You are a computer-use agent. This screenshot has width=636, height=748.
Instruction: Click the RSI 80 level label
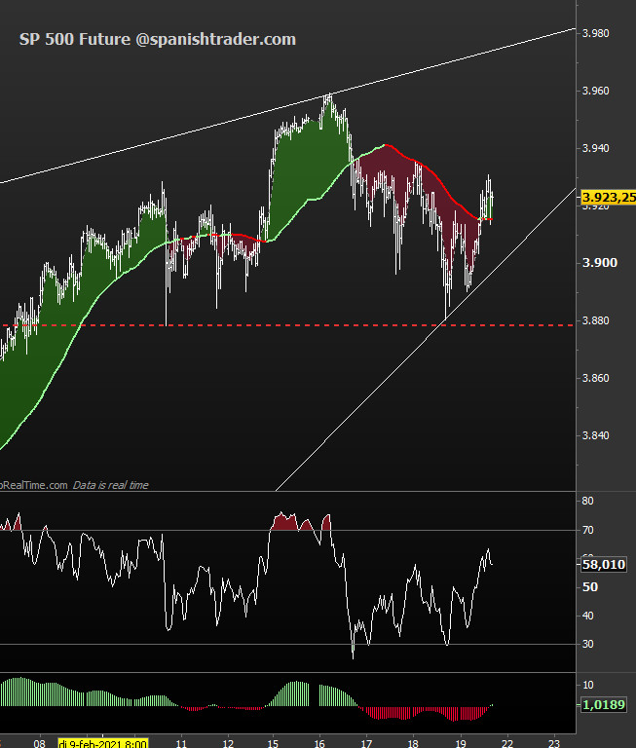tap(588, 501)
